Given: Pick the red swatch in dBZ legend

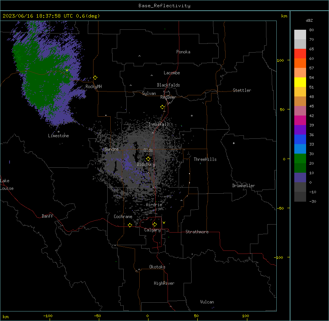Looking at the screenshot, I should (x=300, y=54).
